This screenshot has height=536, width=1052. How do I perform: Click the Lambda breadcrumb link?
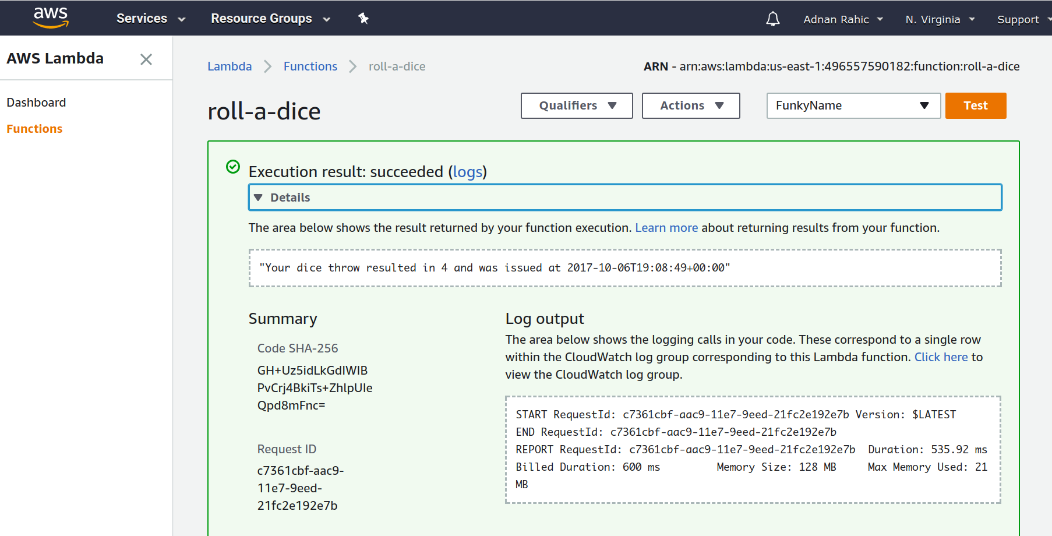[x=230, y=66]
